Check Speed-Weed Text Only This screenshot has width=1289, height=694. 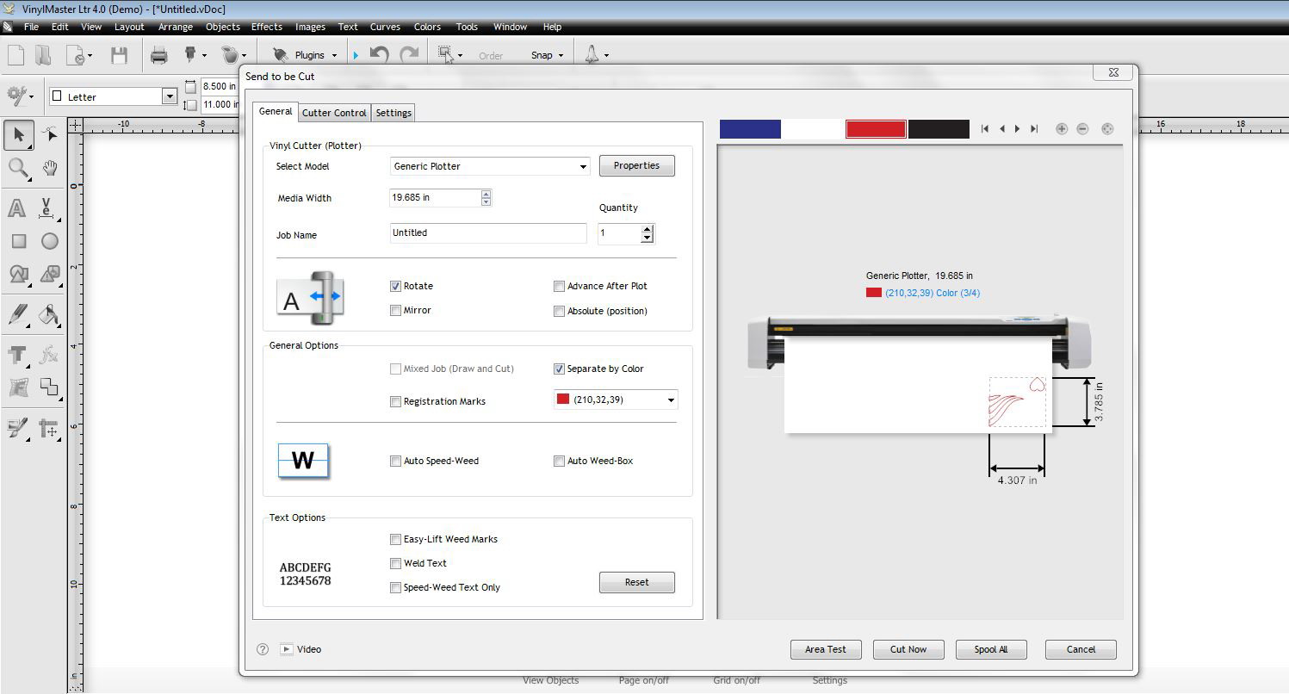(x=396, y=588)
